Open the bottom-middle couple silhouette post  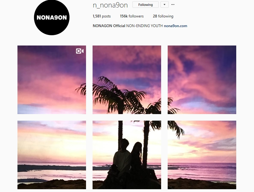coord(127,155)
